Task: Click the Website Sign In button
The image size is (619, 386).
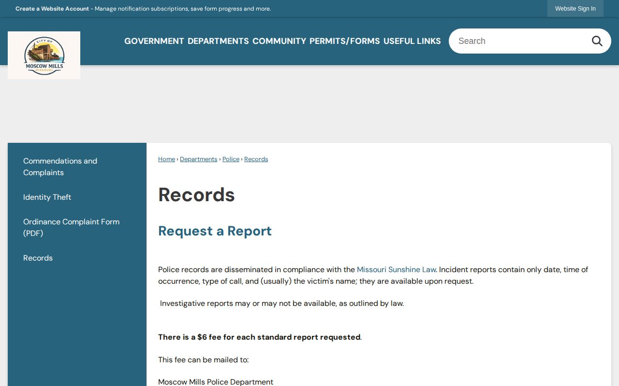Action: pyautogui.click(x=575, y=9)
